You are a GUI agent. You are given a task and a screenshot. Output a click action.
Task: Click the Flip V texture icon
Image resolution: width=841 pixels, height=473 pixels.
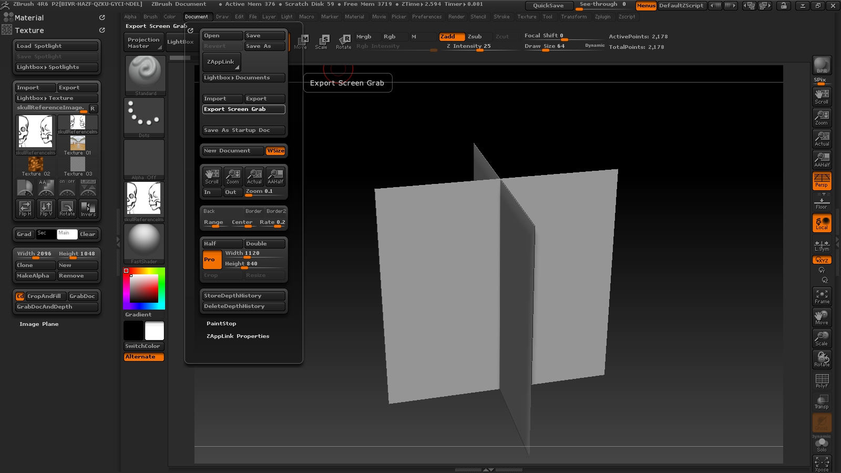coord(46,208)
